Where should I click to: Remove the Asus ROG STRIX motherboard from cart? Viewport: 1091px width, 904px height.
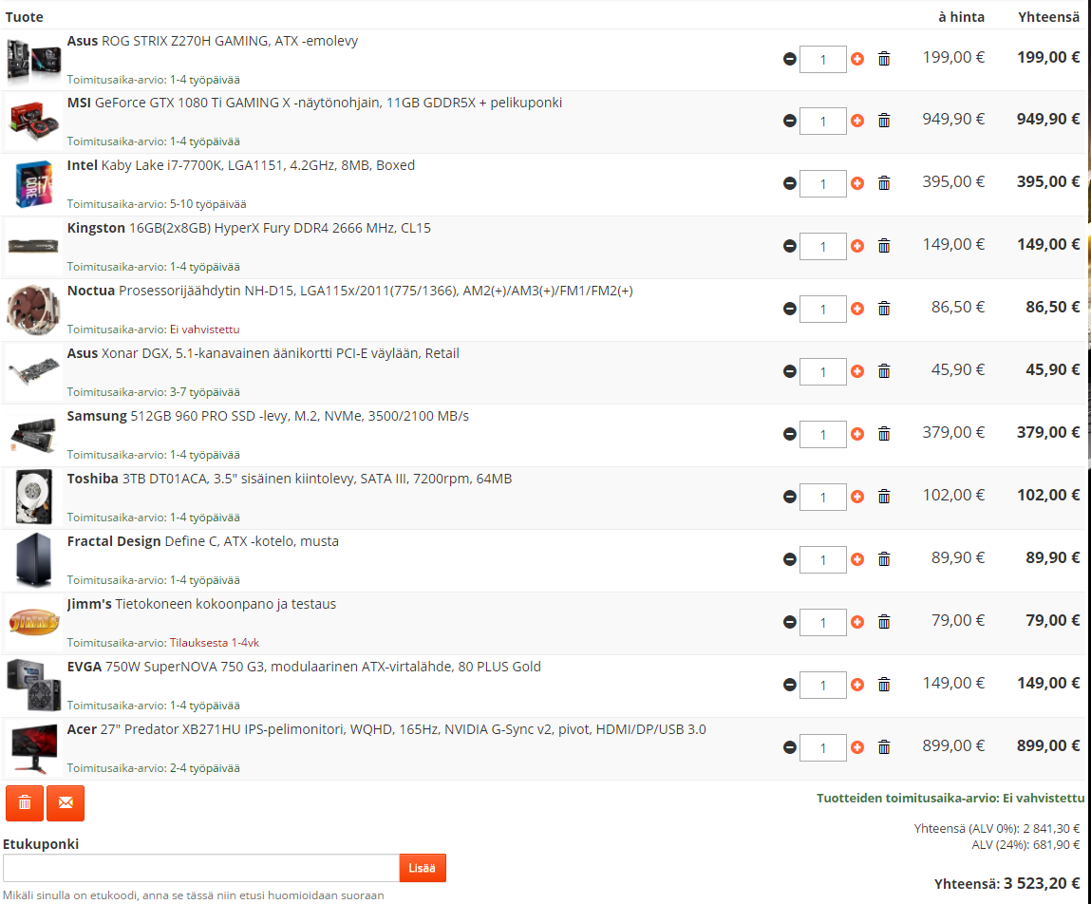884,59
